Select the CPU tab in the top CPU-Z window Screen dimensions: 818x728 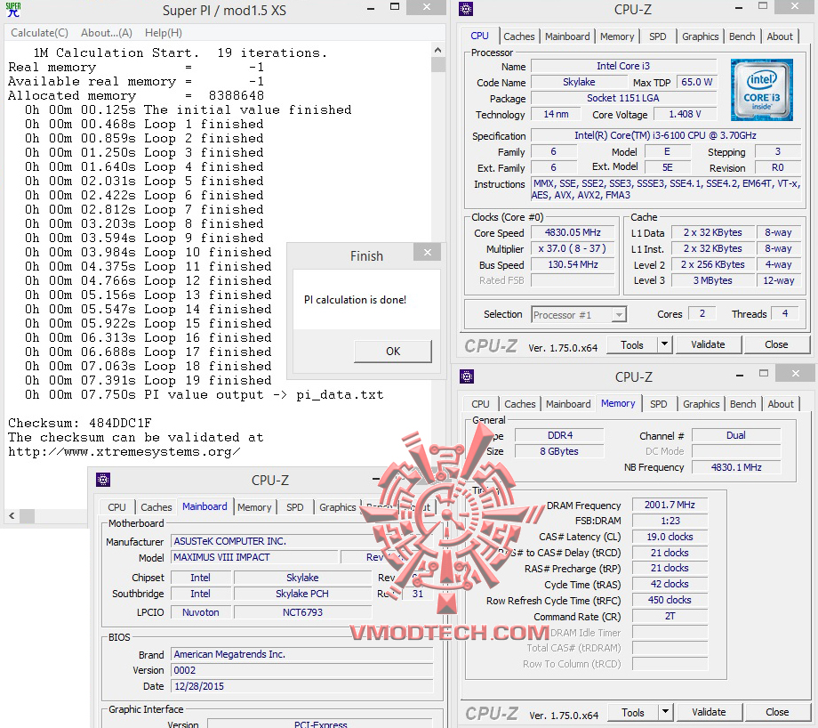pyautogui.click(x=479, y=36)
